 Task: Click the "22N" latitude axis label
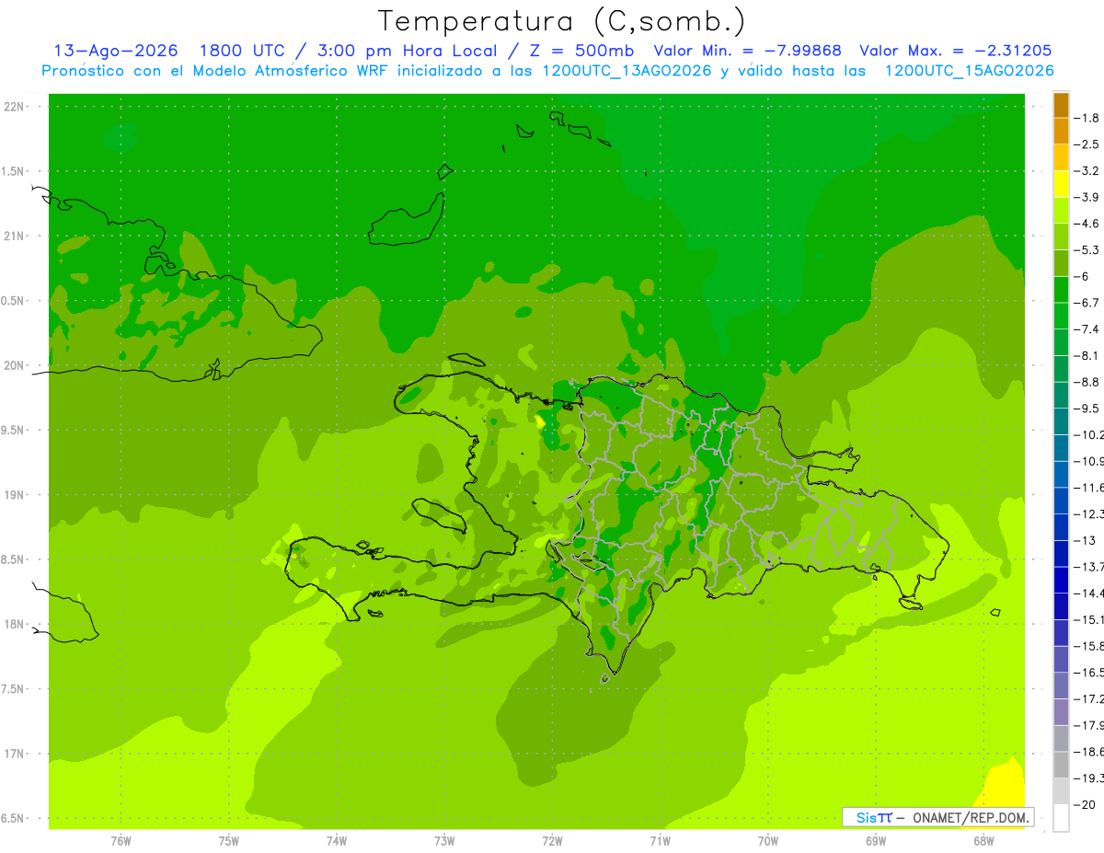14,106
